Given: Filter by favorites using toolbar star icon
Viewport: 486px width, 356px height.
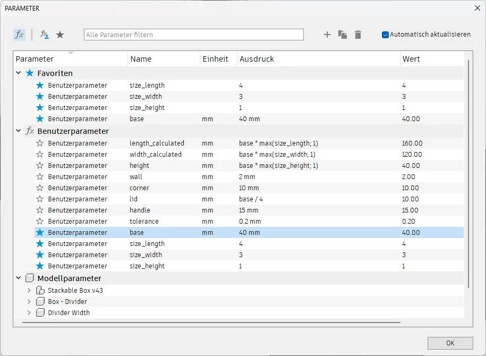Looking at the screenshot, I should pyautogui.click(x=60, y=35).
